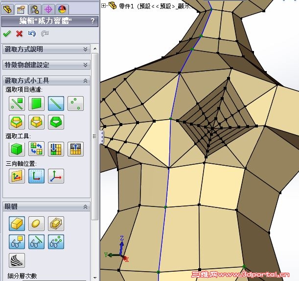Select the smooth-with-cage display icon
This screenshot has height=281, width=299.
[x=56, y=224]
